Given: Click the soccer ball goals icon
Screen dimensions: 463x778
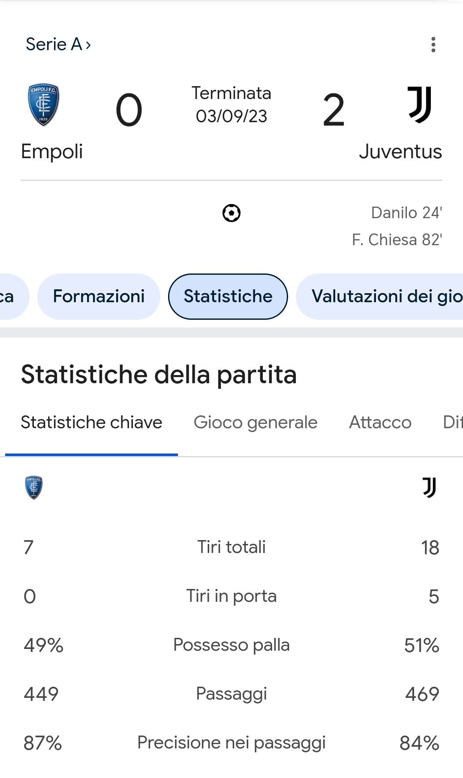Looking at the screenshot, I should 231,213.
